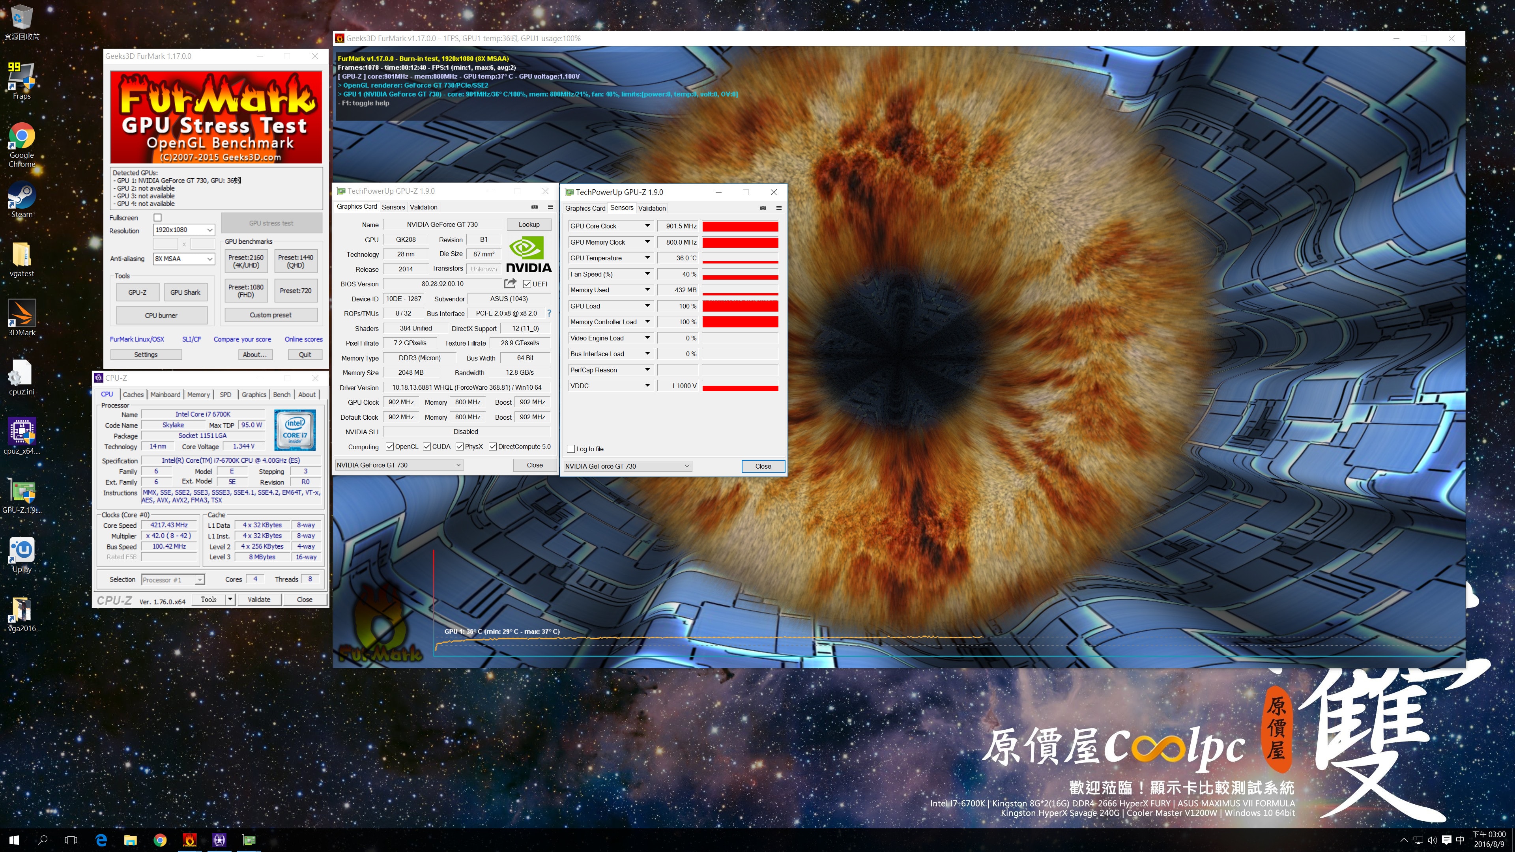
Task: Launch Google Chrome from the desktop
Action: click(x=22, y=145)
